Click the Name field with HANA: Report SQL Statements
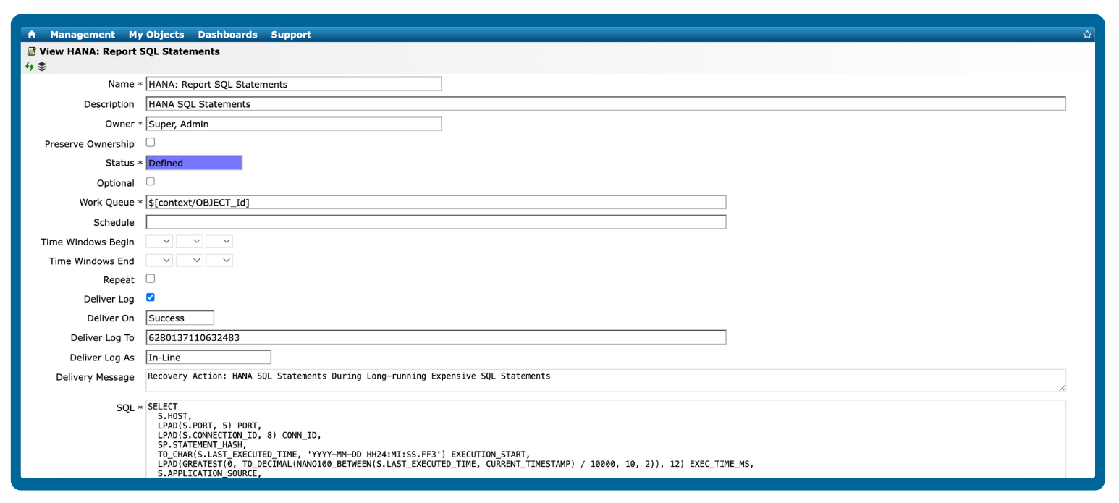 click(294, 84)
